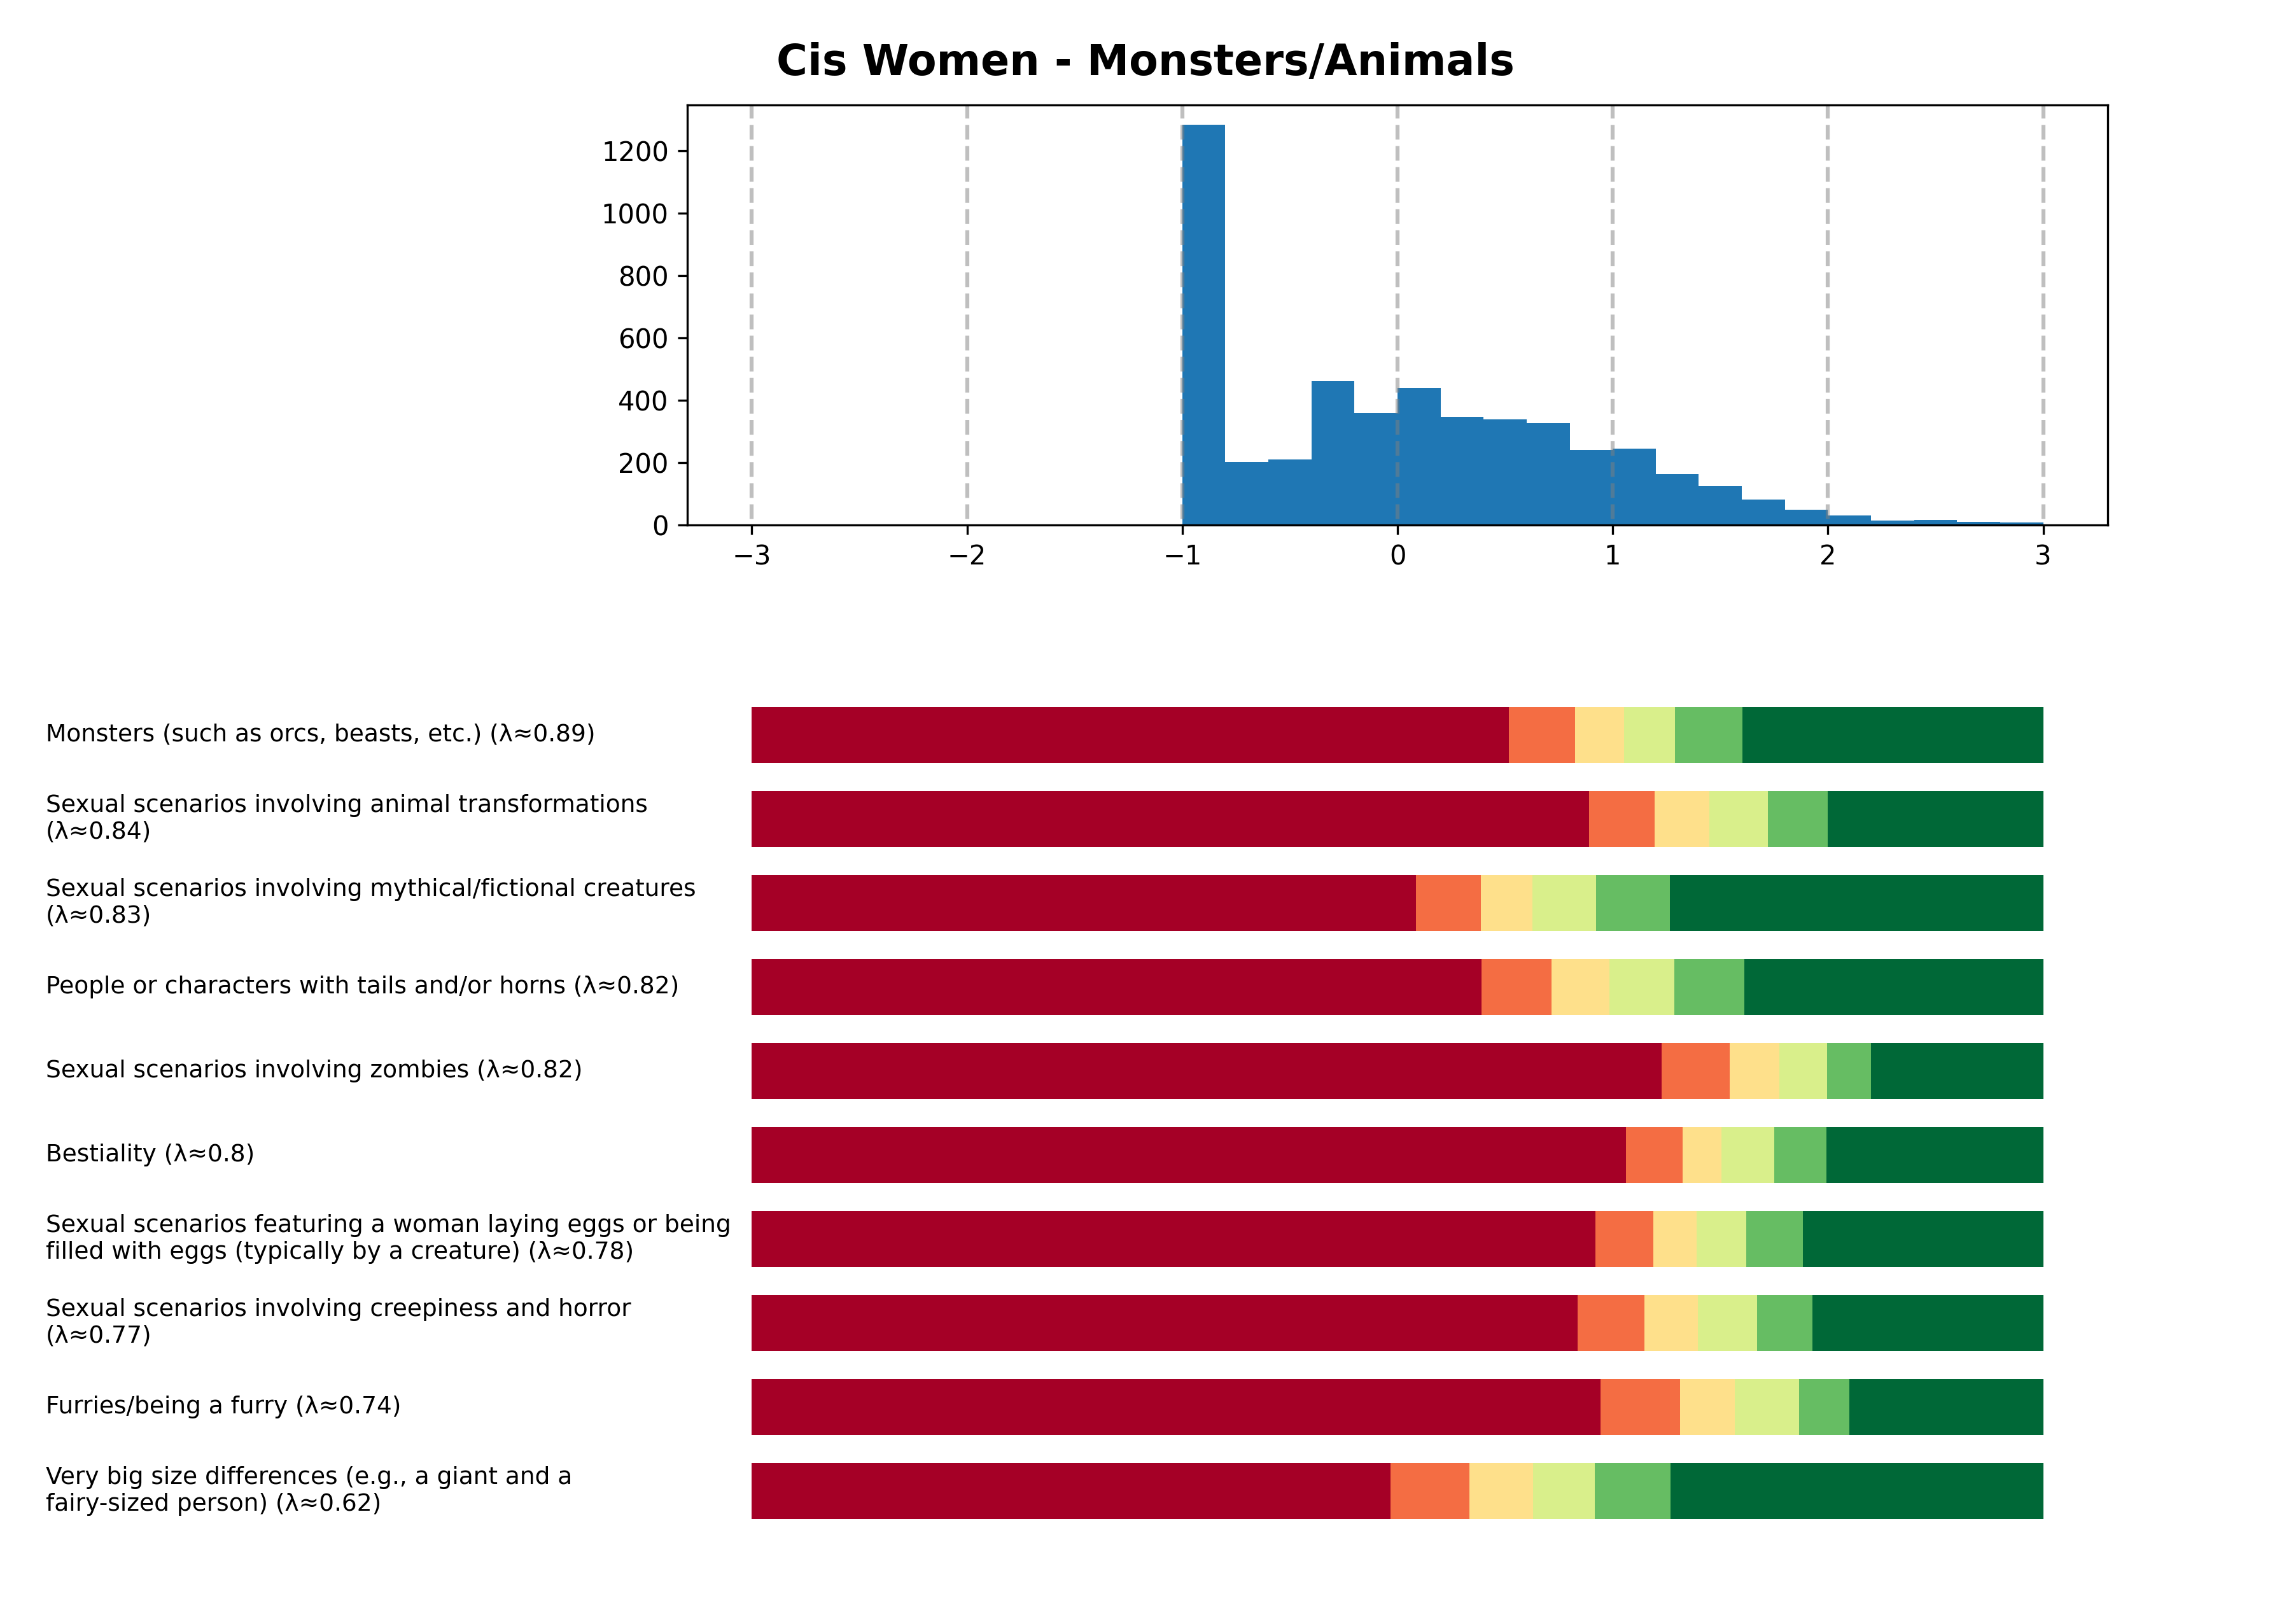
Task: Click the light green segment of tails/horns bar
Action: pyautogui.click(x=1641, y=987)
